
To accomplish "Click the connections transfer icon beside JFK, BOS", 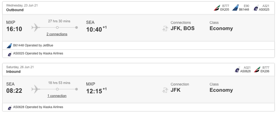I will [165, 29].
